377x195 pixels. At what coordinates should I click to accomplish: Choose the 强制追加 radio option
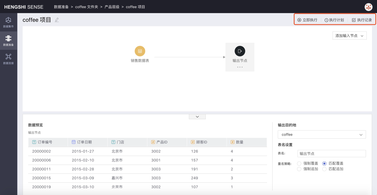click(299, 169)
